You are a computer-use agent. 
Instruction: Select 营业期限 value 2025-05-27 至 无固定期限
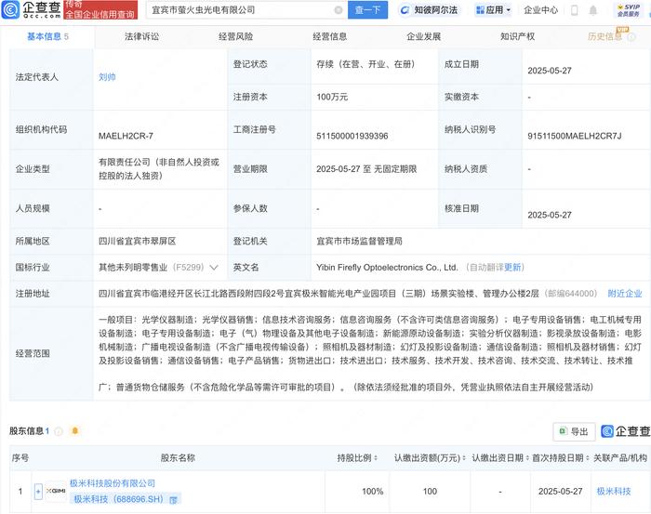click(x=366, y=169)
